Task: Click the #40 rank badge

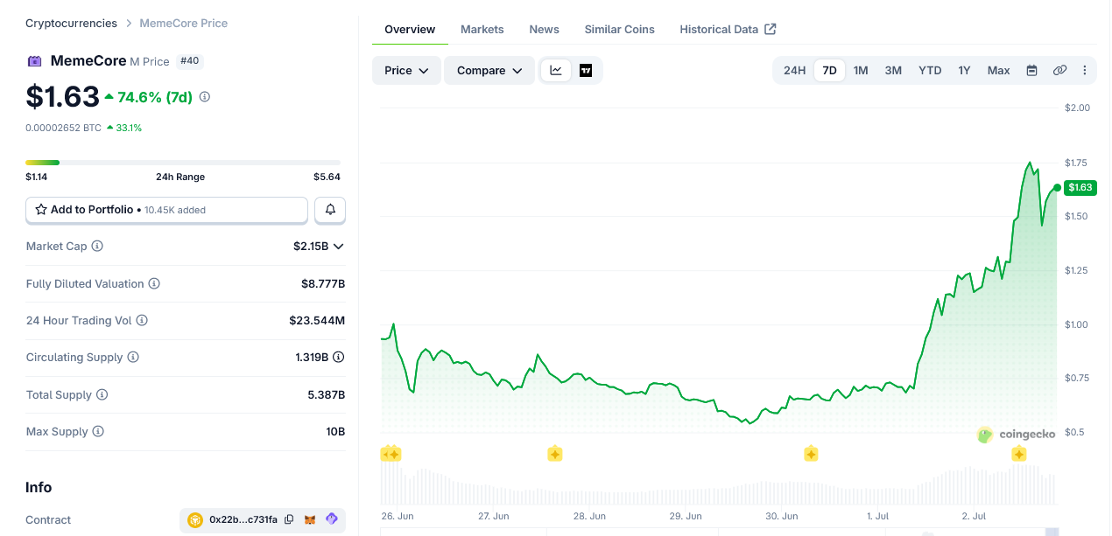Action: pos(189,61)
